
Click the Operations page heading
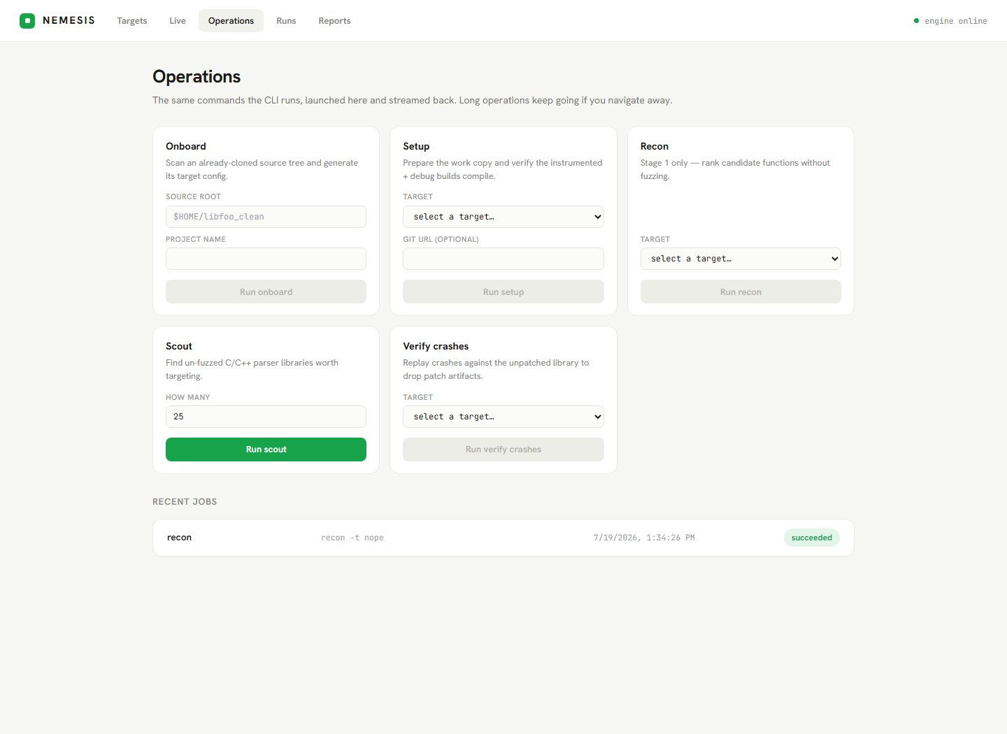pos(197,77)
